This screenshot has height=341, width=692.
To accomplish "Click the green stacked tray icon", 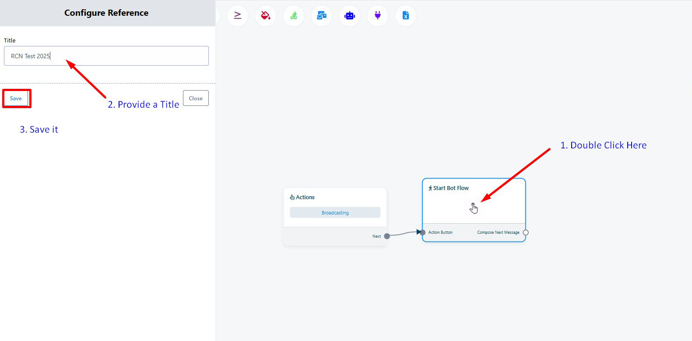I will tap(294, 16).
